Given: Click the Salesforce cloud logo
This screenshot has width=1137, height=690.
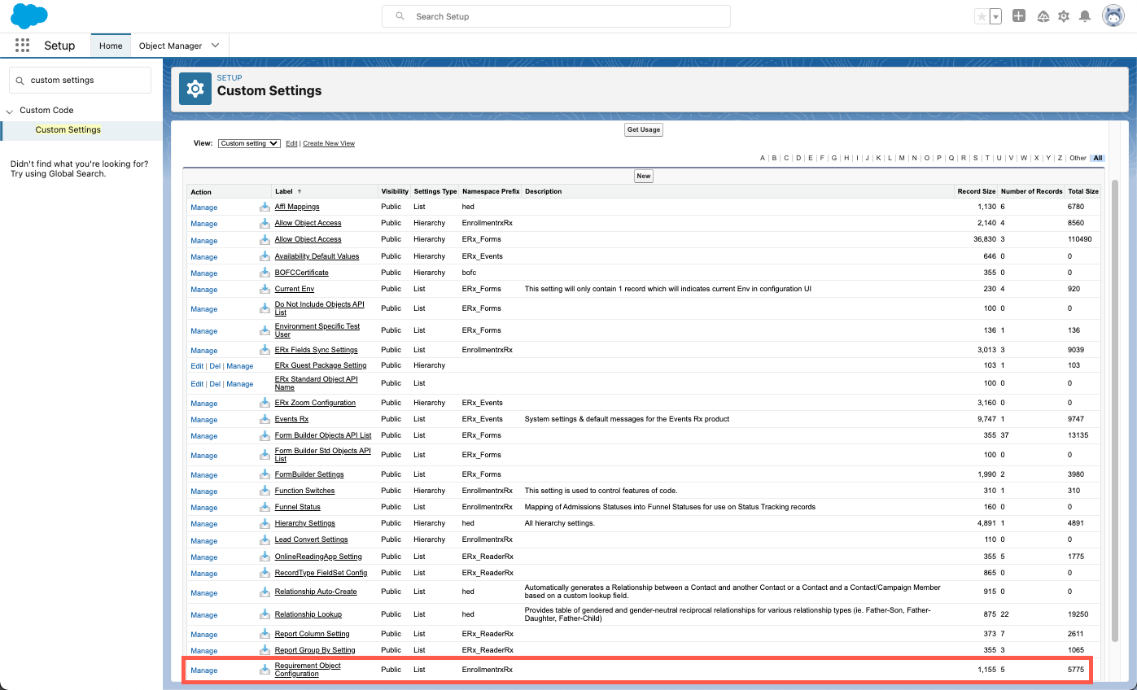Looking at the screenshot, I should [x=28, y=15].
